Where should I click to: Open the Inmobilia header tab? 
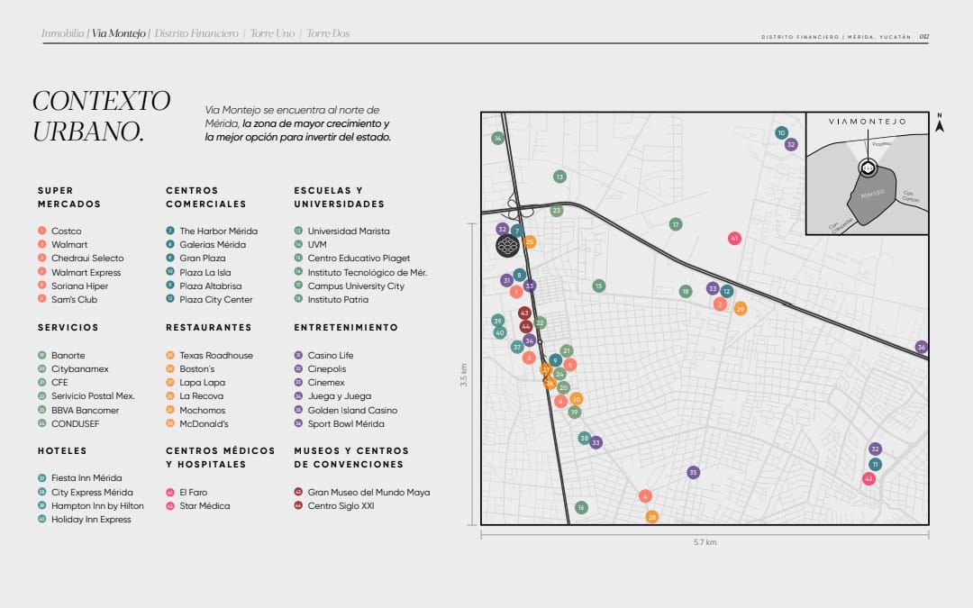point(63,33)
